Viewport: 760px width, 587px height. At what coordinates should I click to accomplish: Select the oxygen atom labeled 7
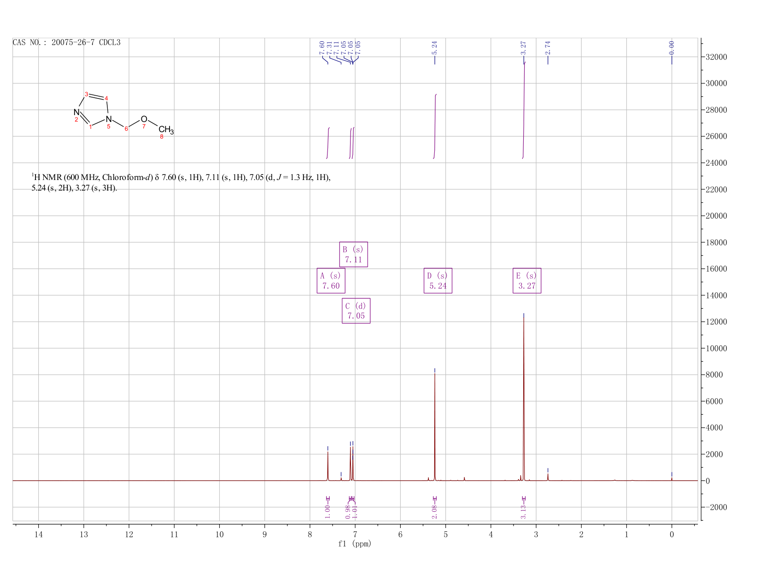coord(144,119)
